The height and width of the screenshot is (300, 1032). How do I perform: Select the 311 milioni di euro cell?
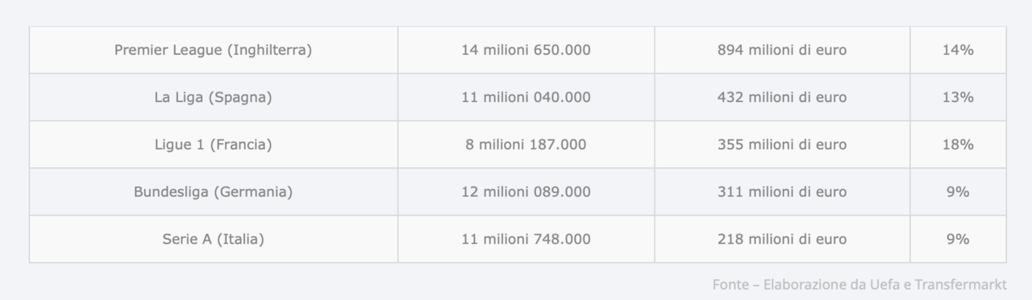pos(782,192)
